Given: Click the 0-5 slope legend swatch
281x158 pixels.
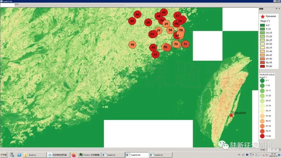Looking at the screenshot, I should click(263, 25).
